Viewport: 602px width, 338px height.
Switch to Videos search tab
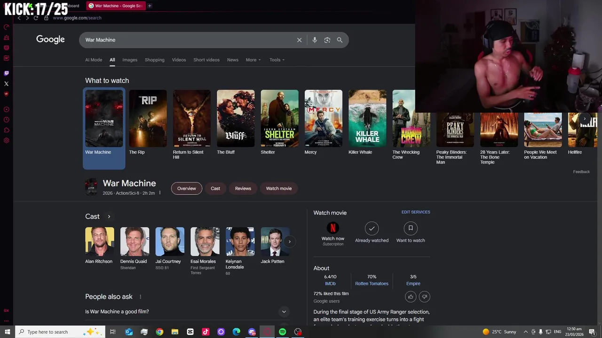pos(179,60)
